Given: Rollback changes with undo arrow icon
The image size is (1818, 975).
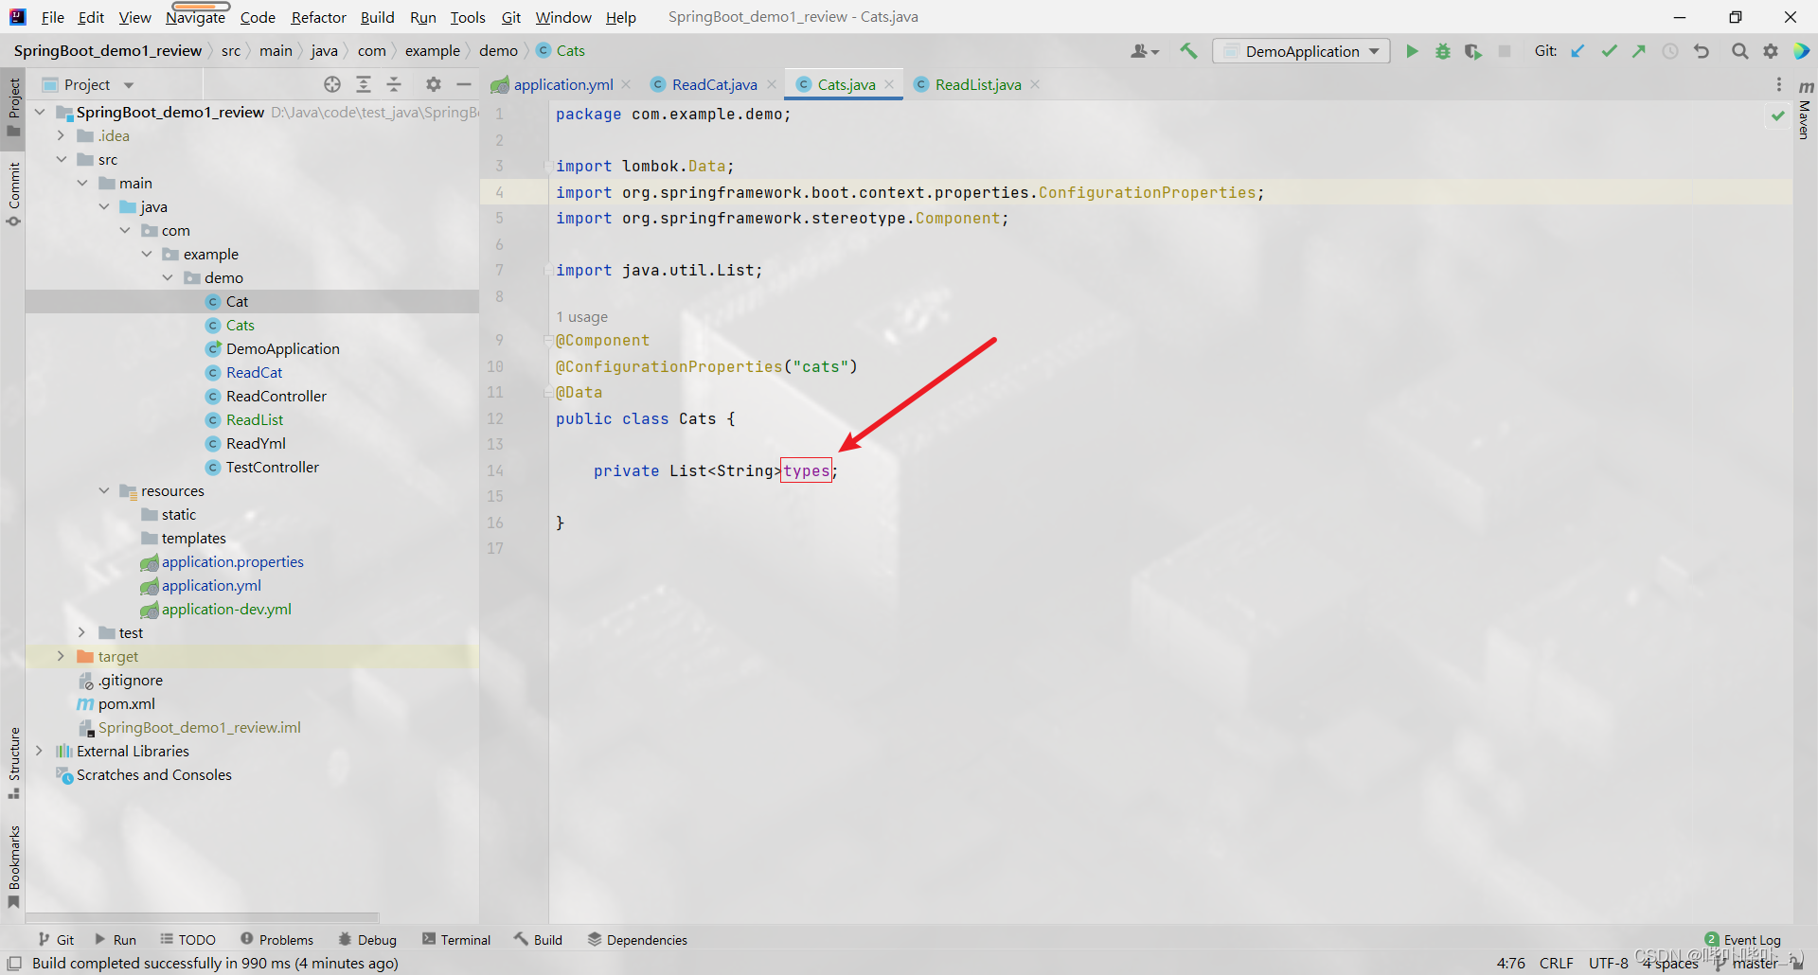Looking at the screenshot, I should tap(1702, 51).
